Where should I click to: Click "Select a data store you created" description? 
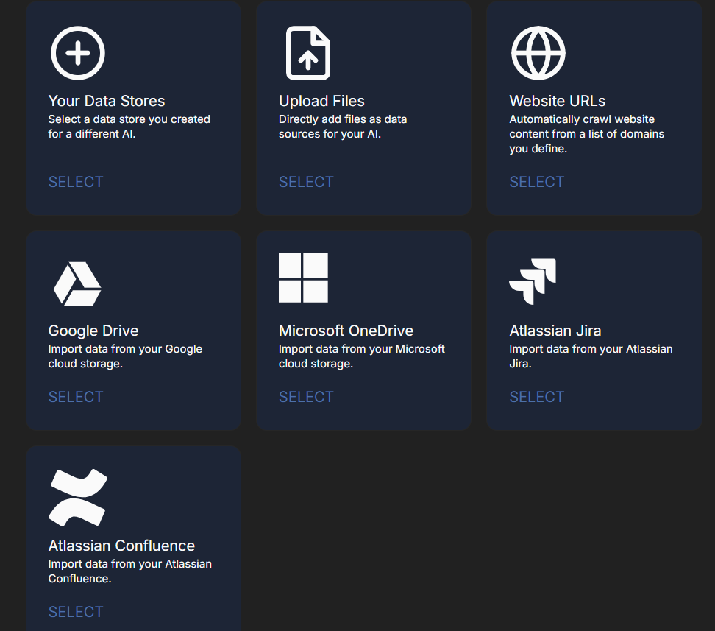pos(129,127)
